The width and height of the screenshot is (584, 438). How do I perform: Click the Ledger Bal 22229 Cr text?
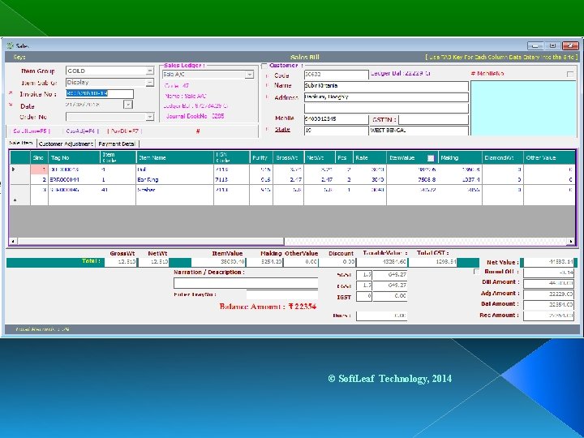click(x=401, y=74)
